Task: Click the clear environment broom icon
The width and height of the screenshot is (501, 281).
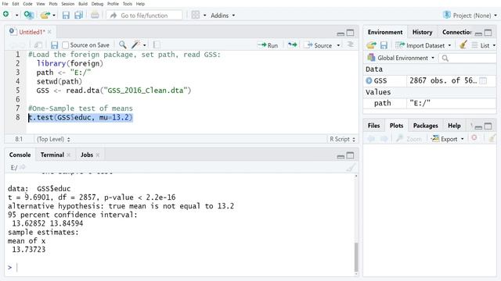Action: click(463, 45)
